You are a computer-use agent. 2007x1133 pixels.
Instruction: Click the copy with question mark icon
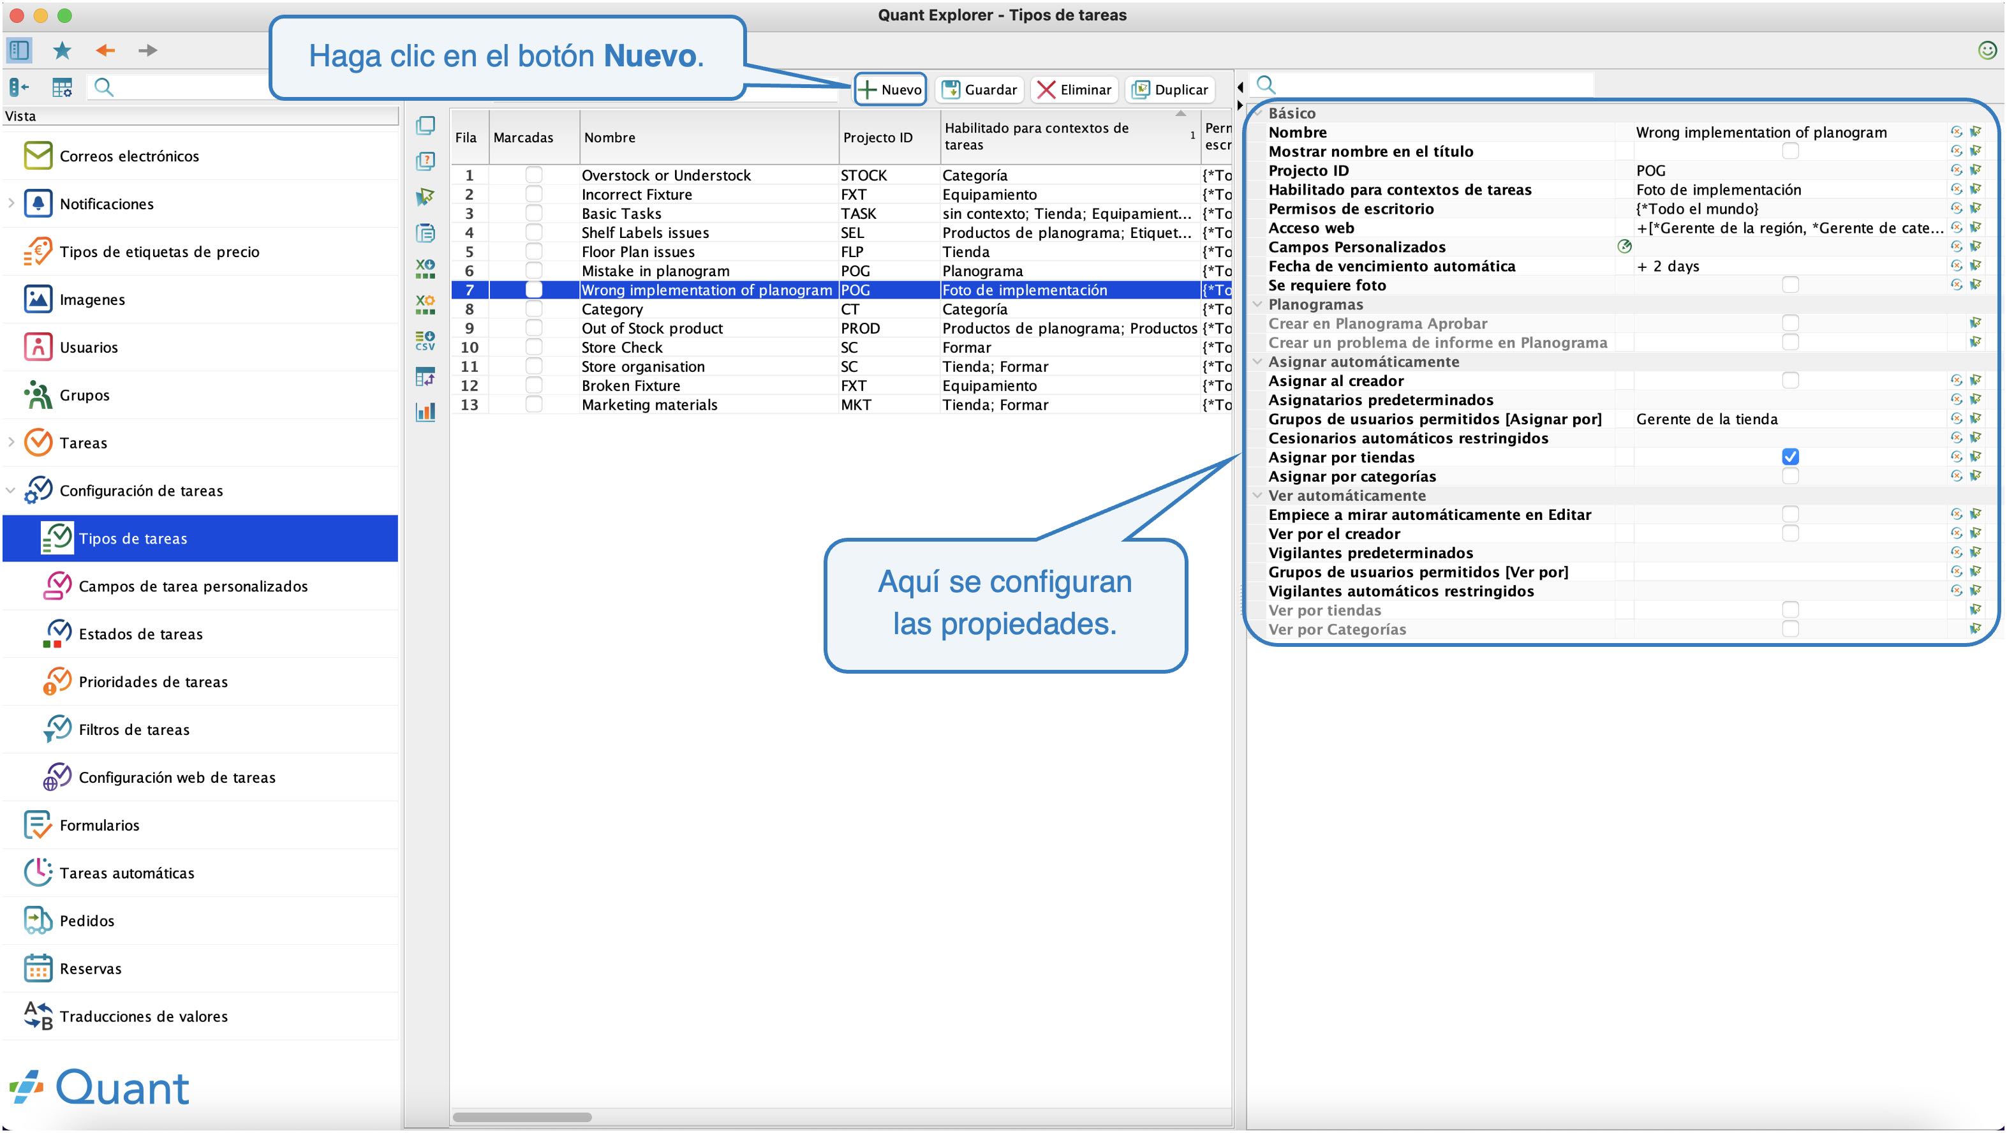(426, 161)
